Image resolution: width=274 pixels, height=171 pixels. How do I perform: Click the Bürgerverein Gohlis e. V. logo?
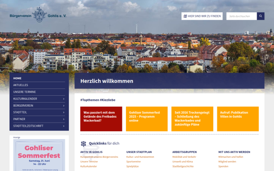tap(38, 15)
